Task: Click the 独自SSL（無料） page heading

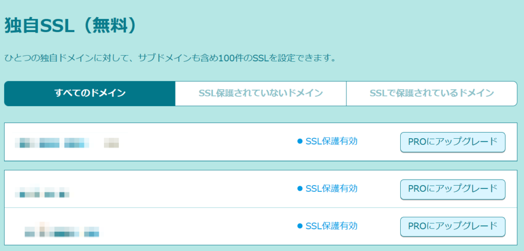Action: (x=71, y=27)
